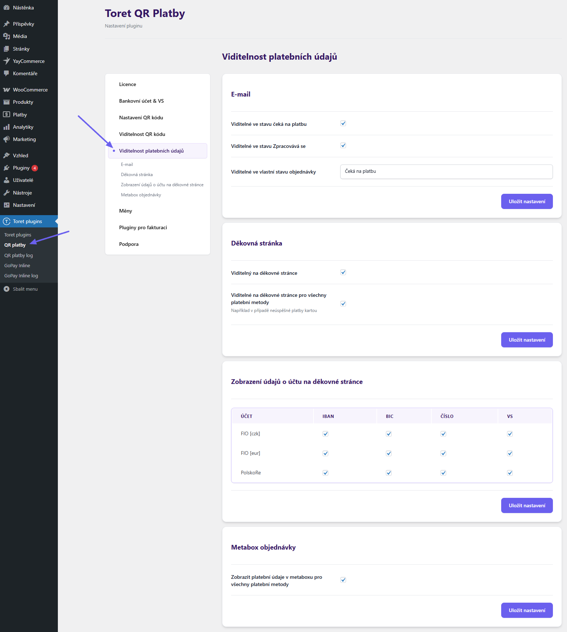Uncheck Viditelné ve stavu čeká na platbu
Viewport: 567px width, 632px height.
click(x=343, y=124)
